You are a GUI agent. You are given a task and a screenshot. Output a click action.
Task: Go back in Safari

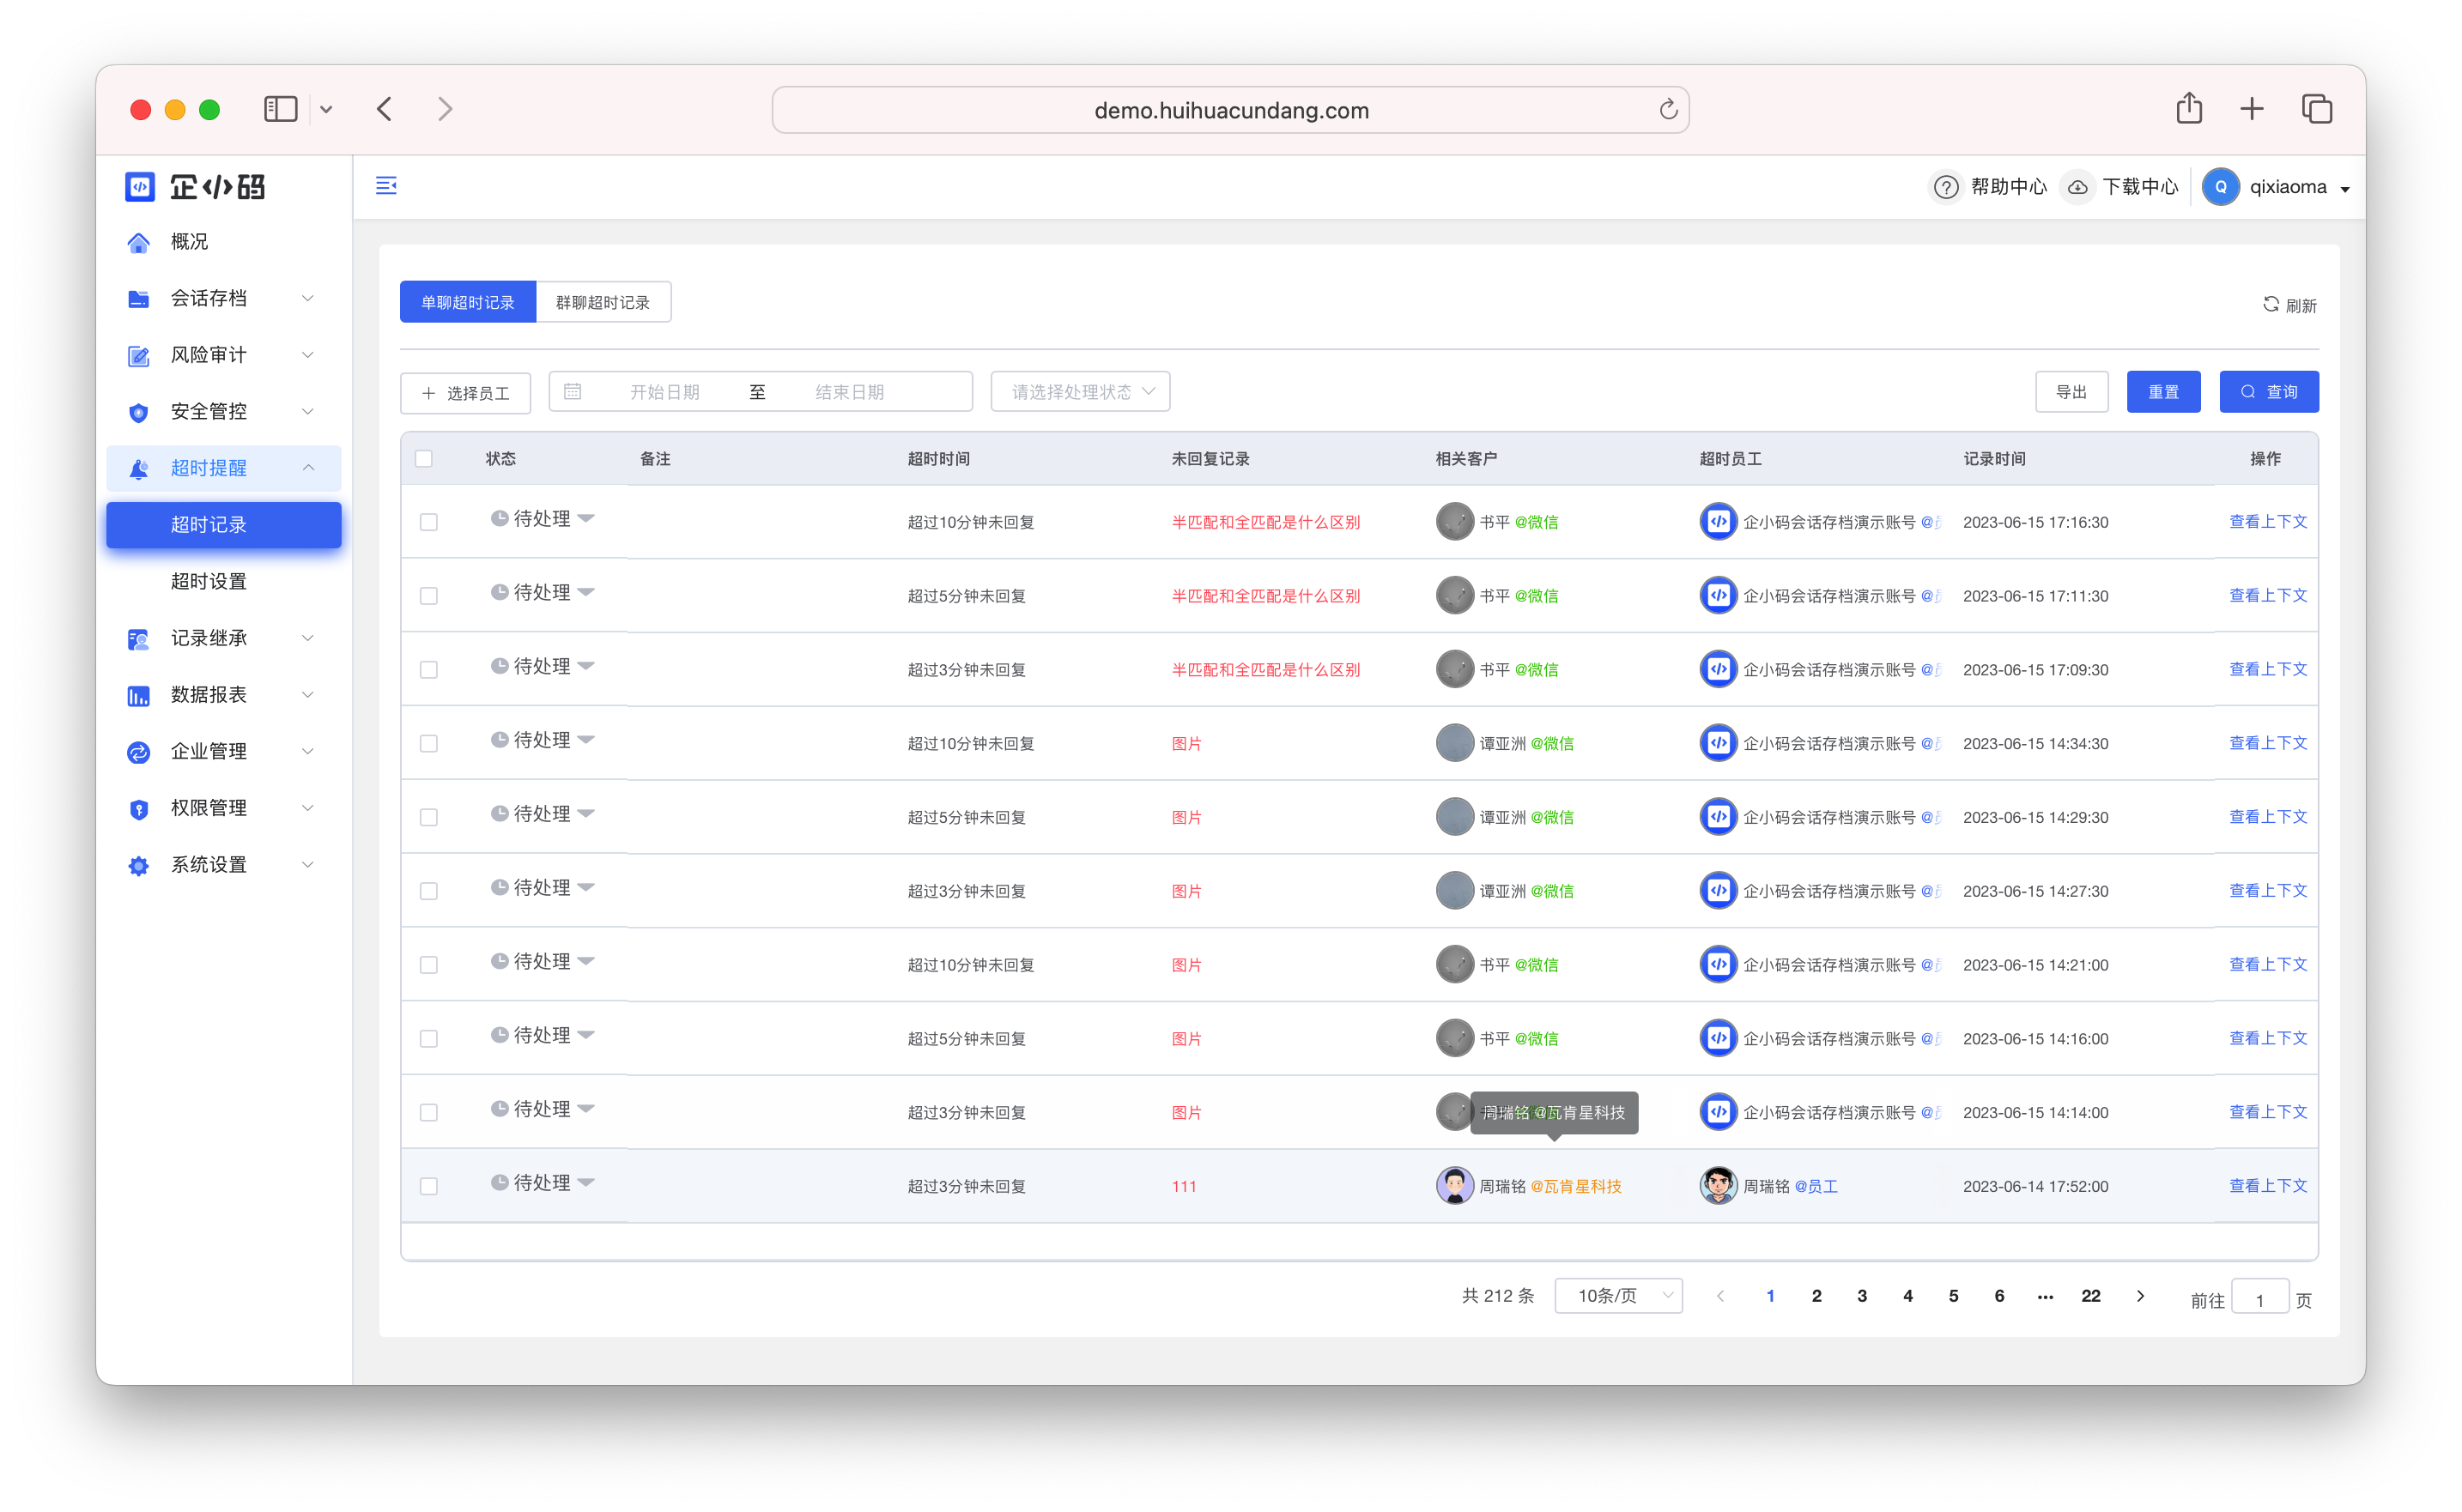coord(385,109)
